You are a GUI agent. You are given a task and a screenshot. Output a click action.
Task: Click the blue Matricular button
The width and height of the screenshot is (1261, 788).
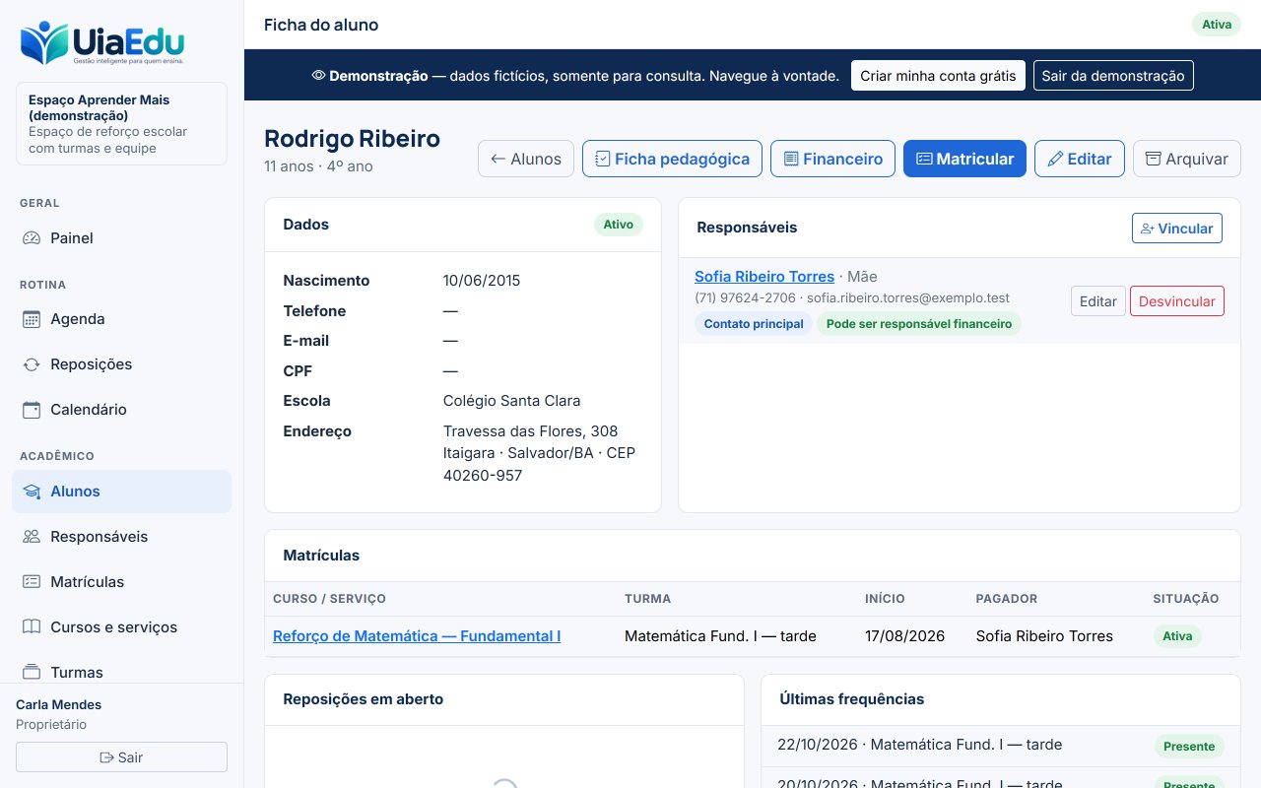point(964,159)
